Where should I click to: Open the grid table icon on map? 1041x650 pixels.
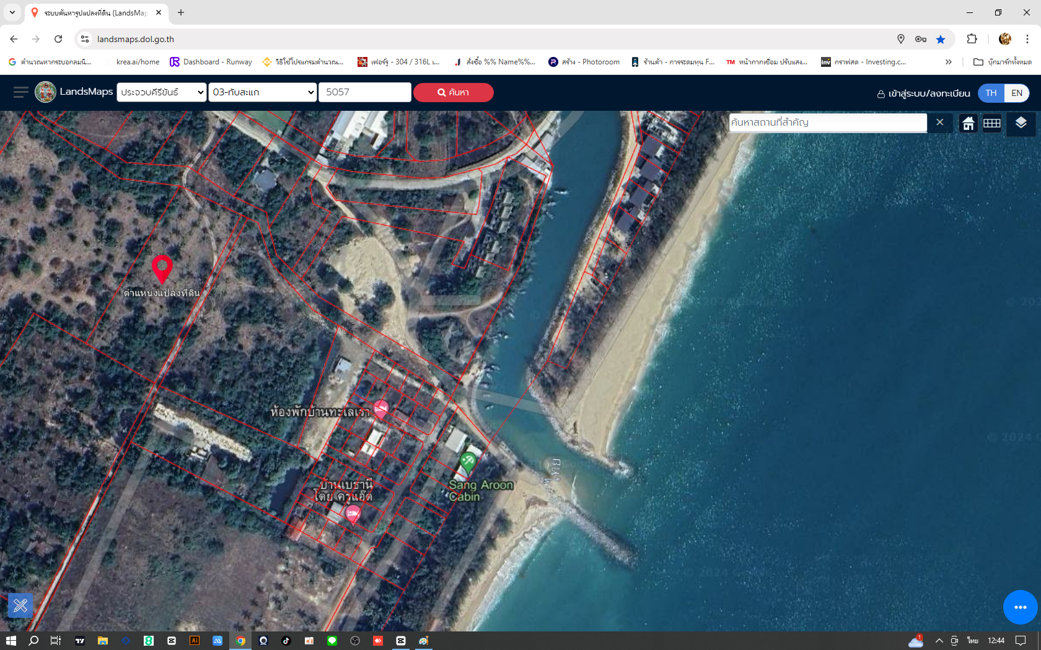(x=992, y=123)
